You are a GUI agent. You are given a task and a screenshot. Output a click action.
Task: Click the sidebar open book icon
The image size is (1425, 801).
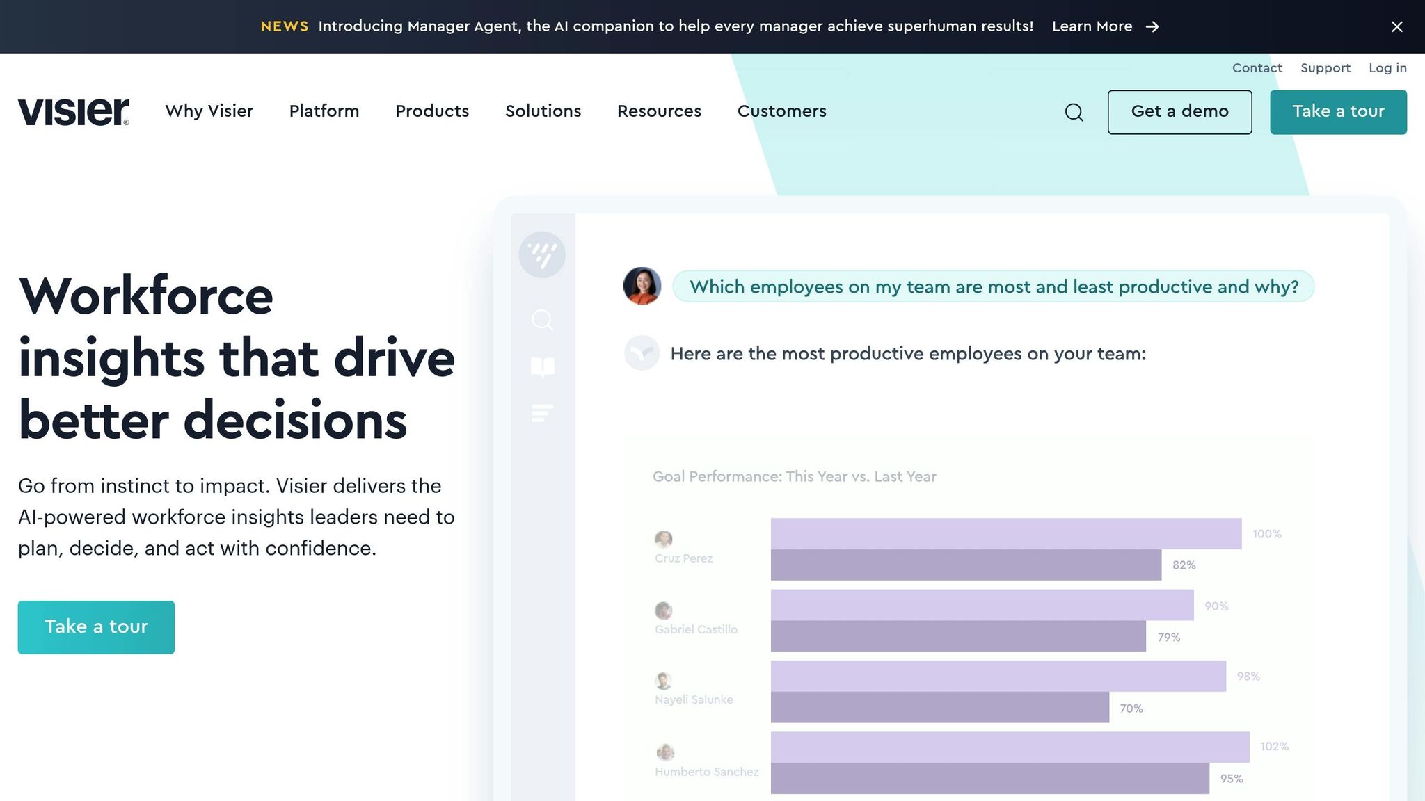542,366
